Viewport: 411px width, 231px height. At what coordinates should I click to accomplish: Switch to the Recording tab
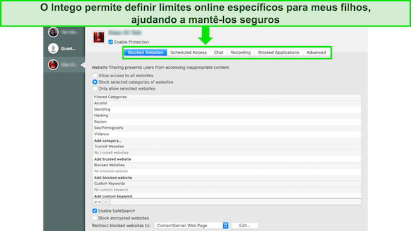241,53
